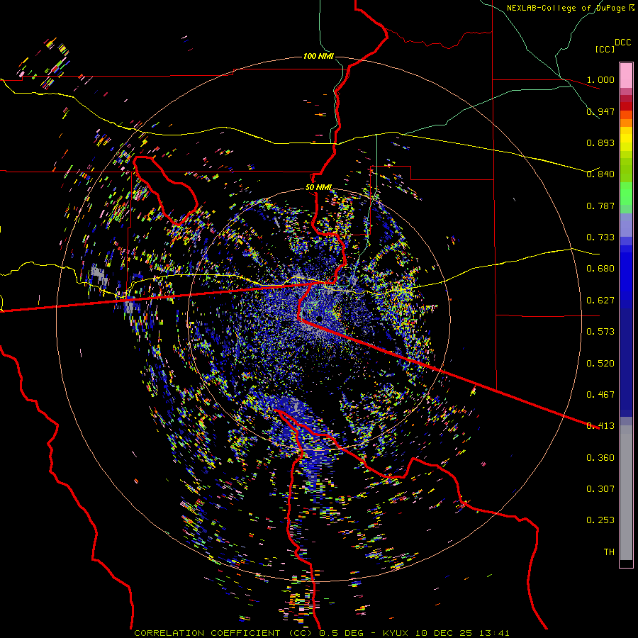The width and height of the screenshot is (638, 638).
Task: Click the KYUX radar site identifier
Action: (397, 633)
